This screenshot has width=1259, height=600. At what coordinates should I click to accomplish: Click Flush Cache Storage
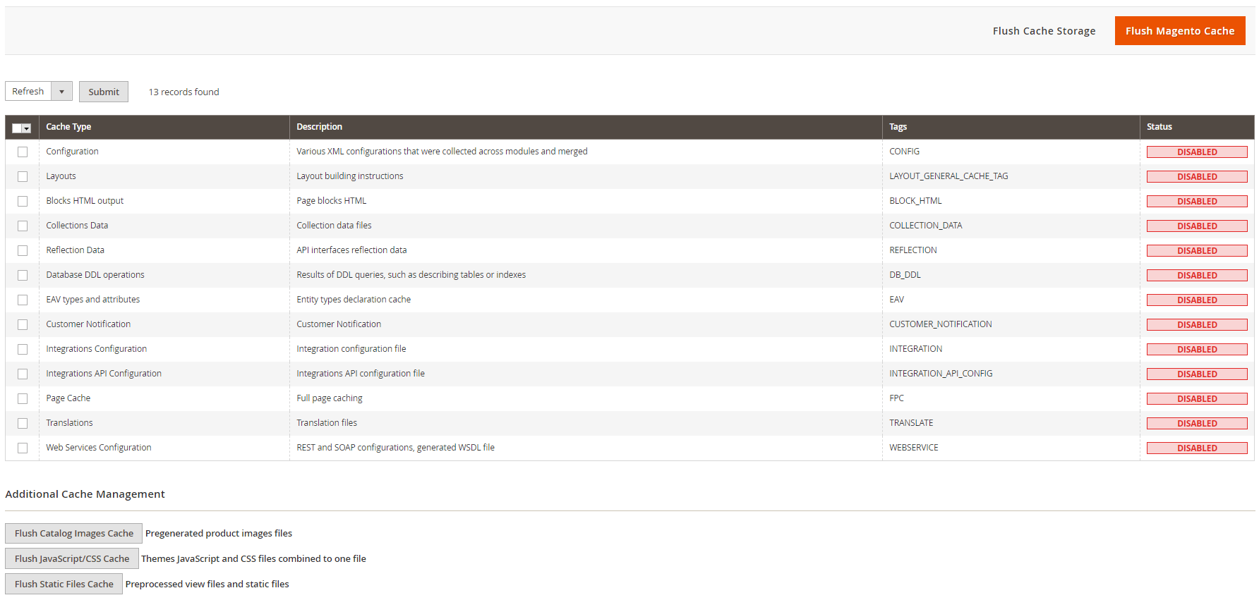click(x=1044, y=31)
